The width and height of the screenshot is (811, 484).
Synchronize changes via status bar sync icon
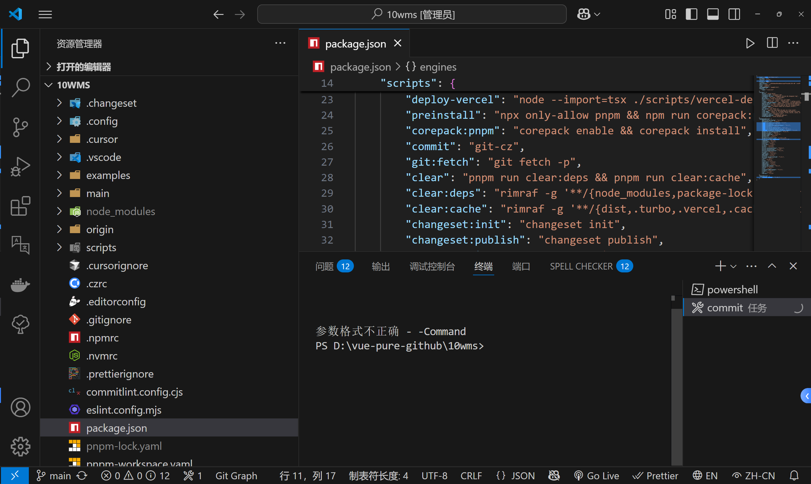click(82, 475)
